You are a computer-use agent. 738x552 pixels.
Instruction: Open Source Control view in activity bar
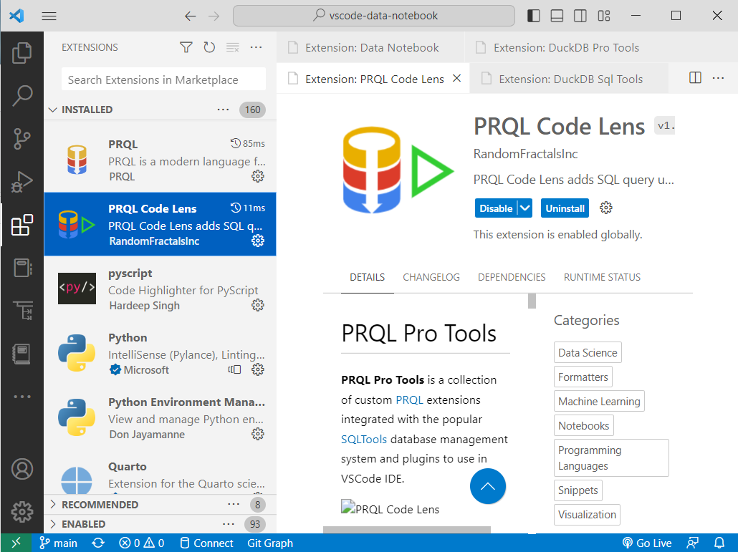click(21, 139)
